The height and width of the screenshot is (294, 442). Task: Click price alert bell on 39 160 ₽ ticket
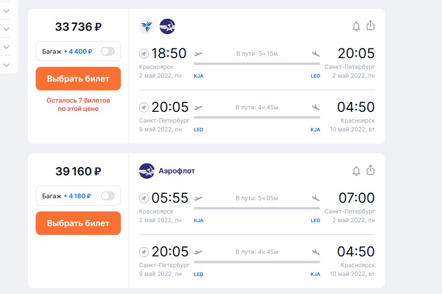356,171
